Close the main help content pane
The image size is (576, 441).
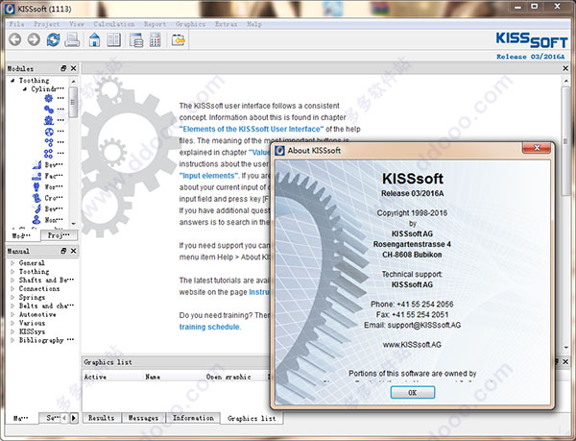tap(565, 68)
